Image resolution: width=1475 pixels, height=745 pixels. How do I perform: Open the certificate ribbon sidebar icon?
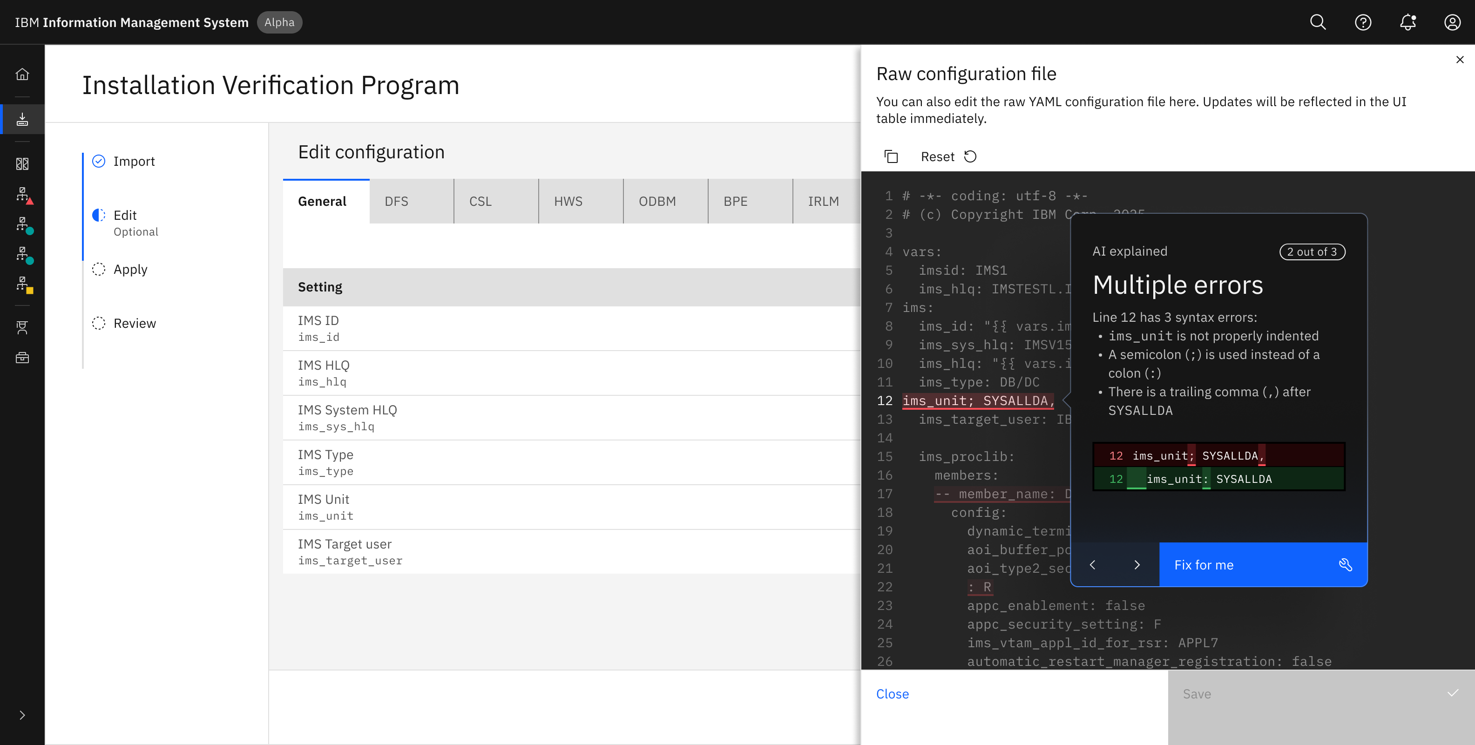pos(22,327)
